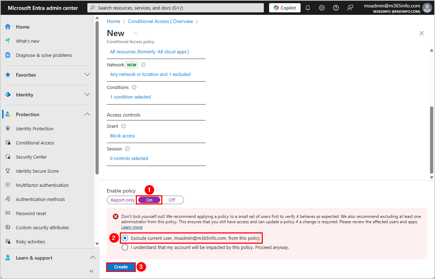This screenshot has height=279, width=435.
Task: Set Enable policy to Report-only
Action: tap(122, 200)
